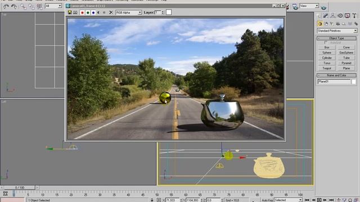Click the Torus primitive button
This screenshot has width=360, height=202.
point(327,63)
